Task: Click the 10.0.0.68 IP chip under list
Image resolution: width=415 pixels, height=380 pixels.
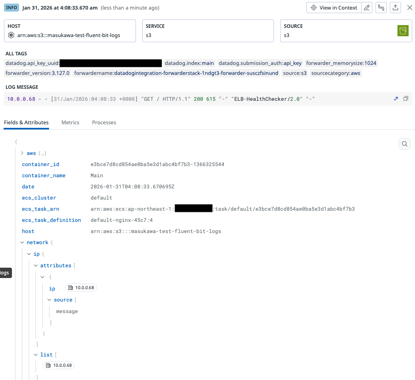Action: click(59, 365)
